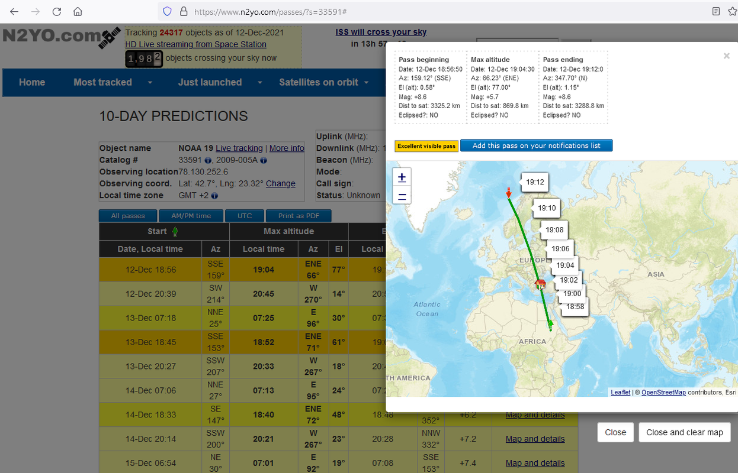Image resolution: width=738 pixels, height=473 pixels.
Task: Click Close and clear map button
Action: [685, 432]
